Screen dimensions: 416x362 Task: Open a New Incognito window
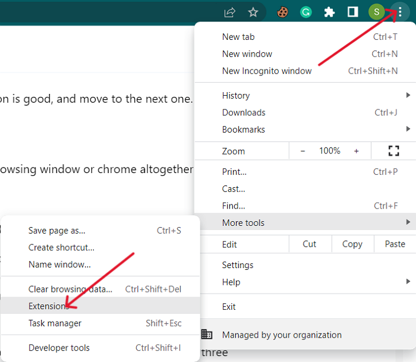pos(305,71)
